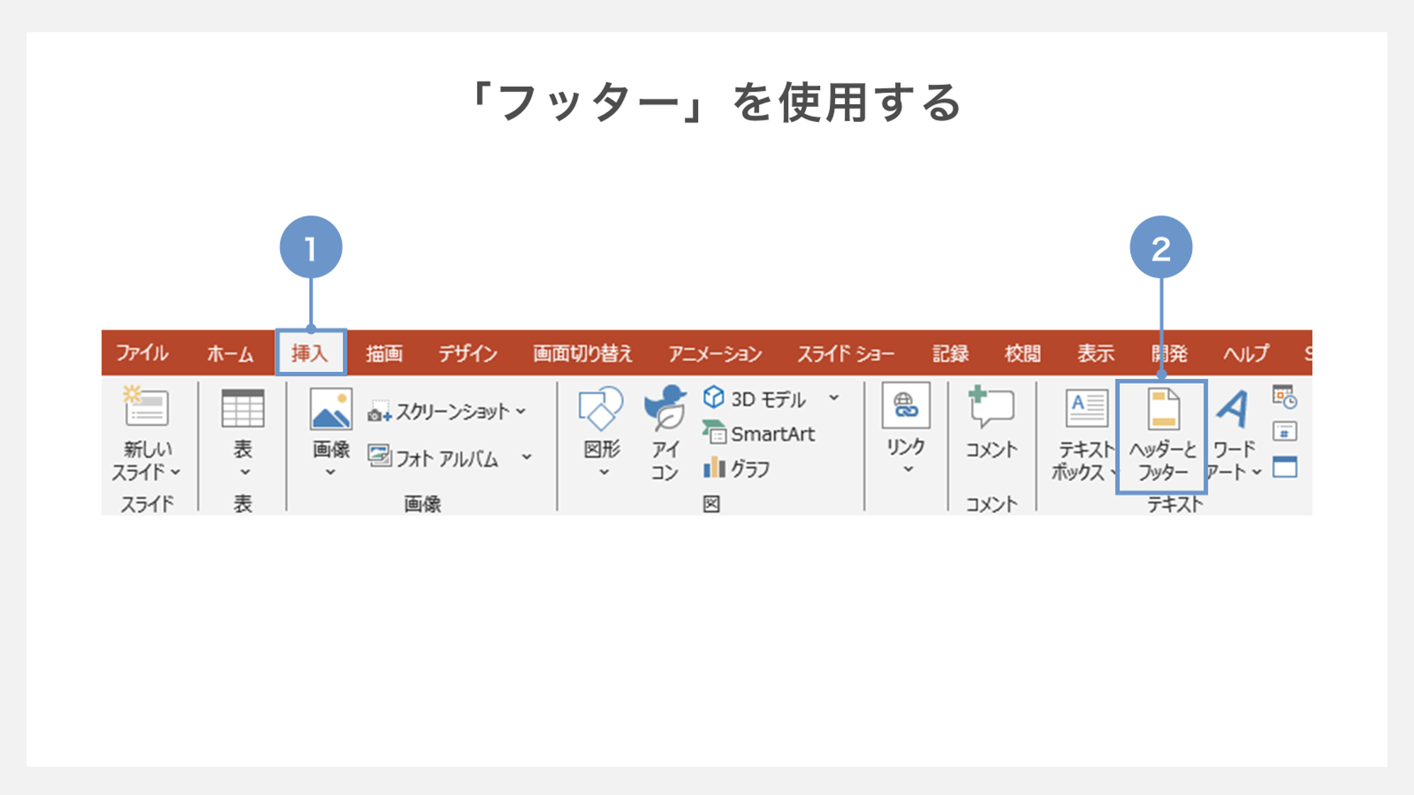Screen dimensions: 1414x795
Task: Insert a Text Box
Action: [x=1086, y=409]
